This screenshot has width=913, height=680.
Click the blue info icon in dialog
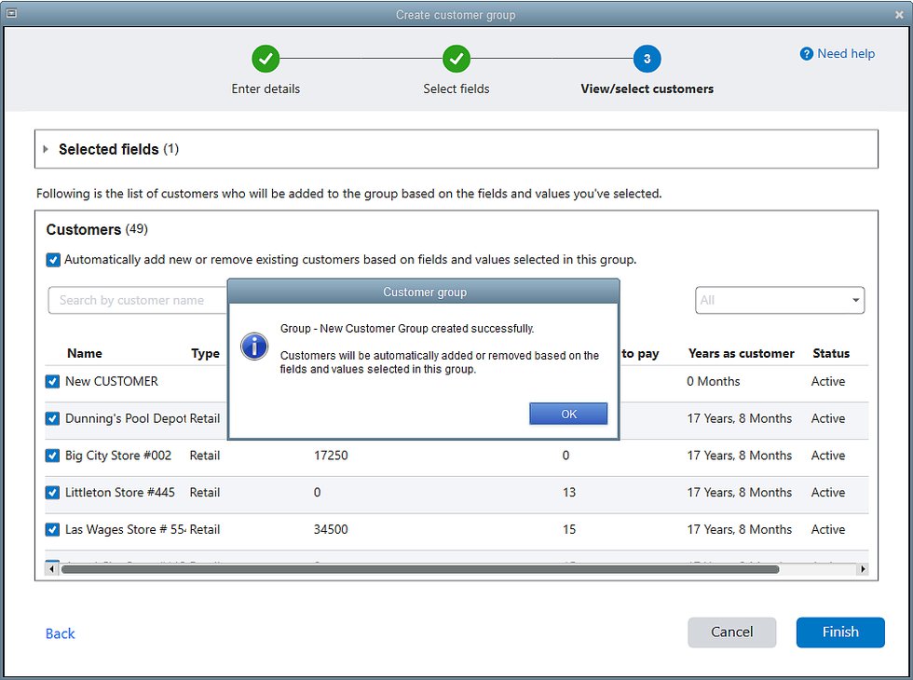253,347
